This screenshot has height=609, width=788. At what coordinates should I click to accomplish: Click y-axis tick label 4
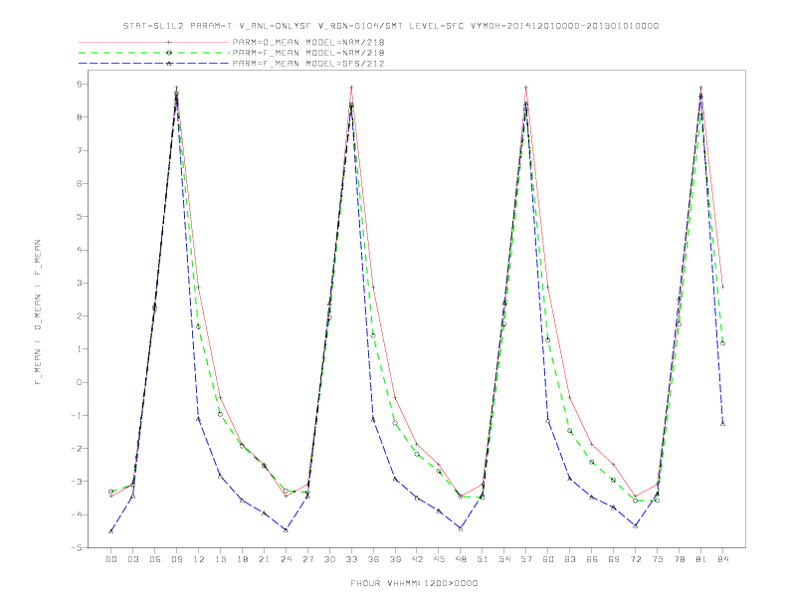click(x=79, y=250)
